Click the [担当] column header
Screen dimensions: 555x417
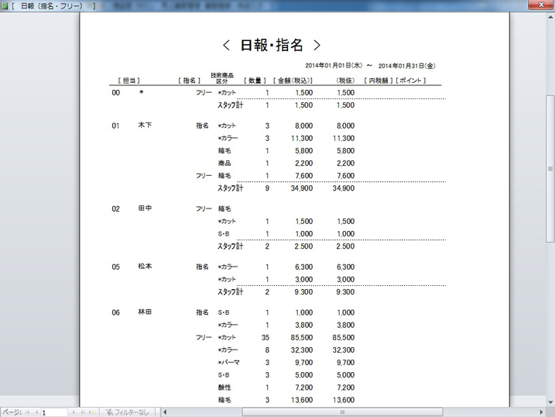128,81
